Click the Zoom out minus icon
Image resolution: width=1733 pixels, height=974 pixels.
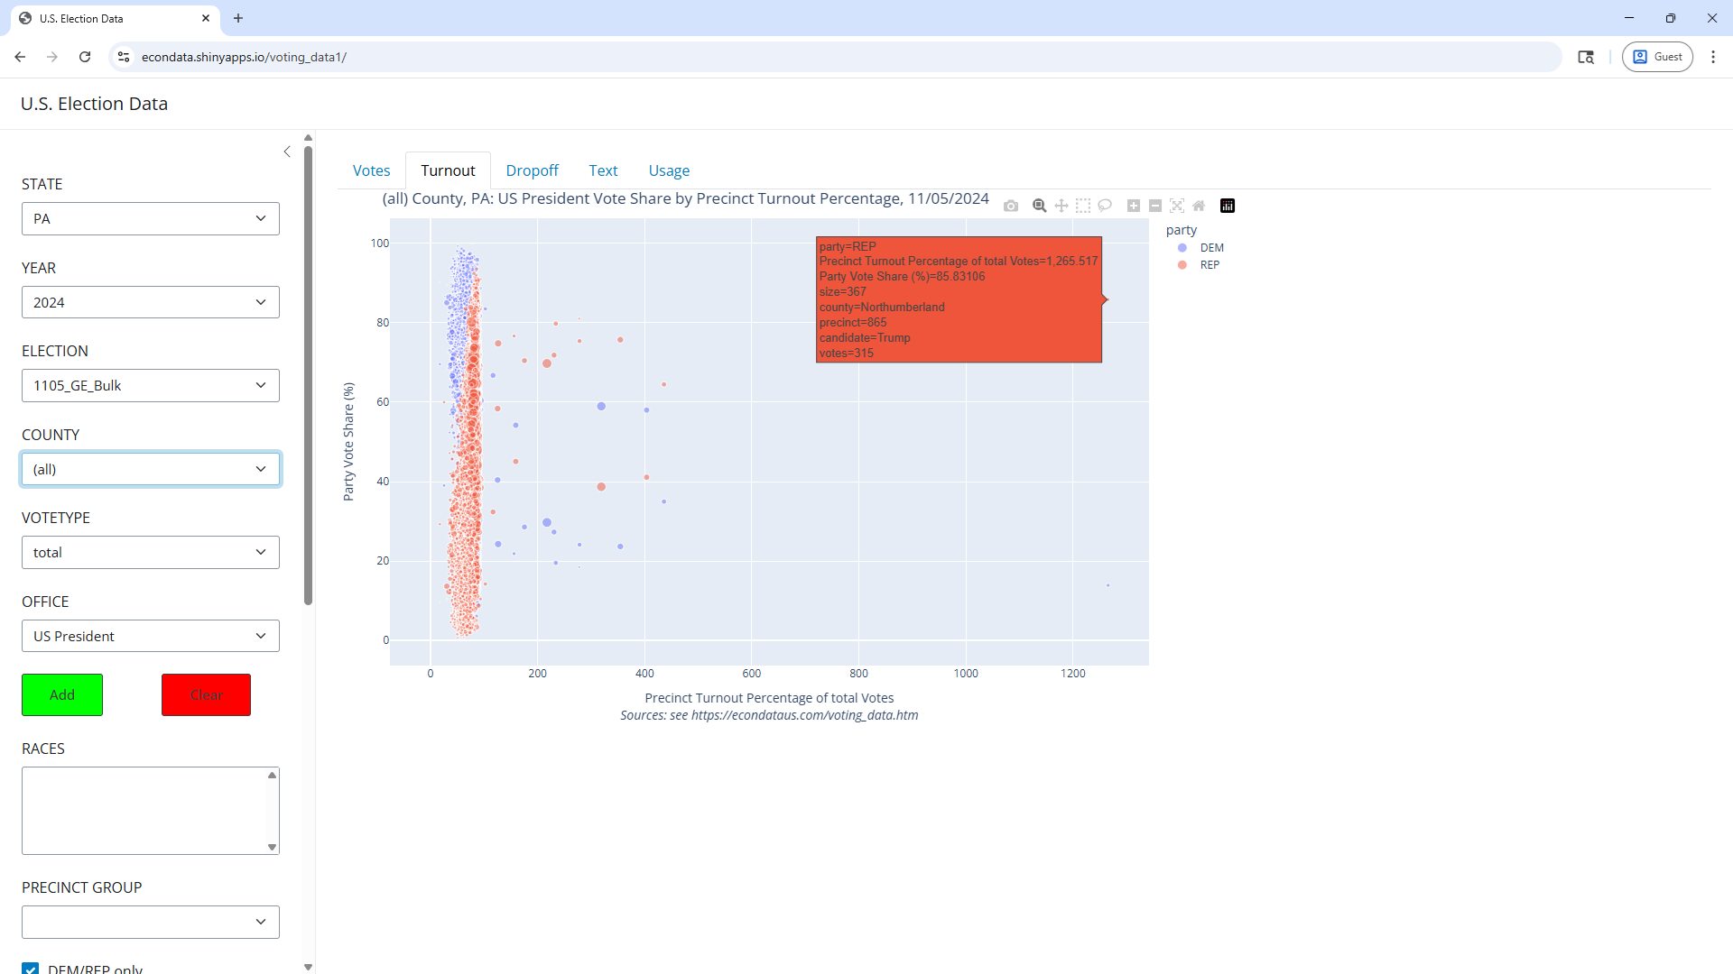(1155, 206)
